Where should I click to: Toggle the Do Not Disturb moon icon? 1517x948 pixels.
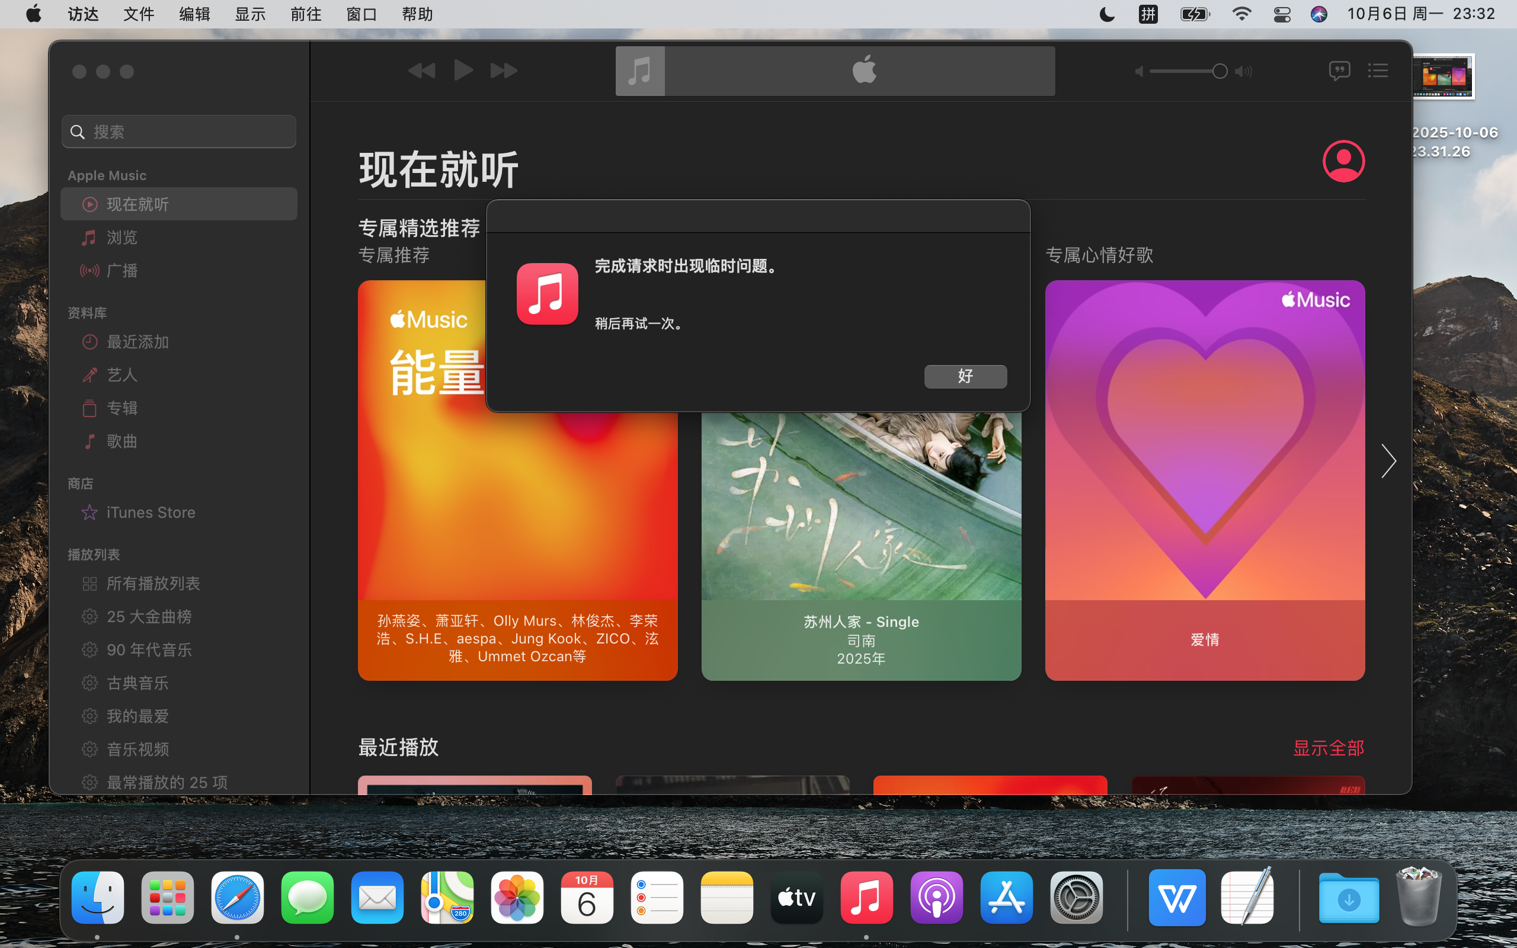click(x=1107, y=14)
